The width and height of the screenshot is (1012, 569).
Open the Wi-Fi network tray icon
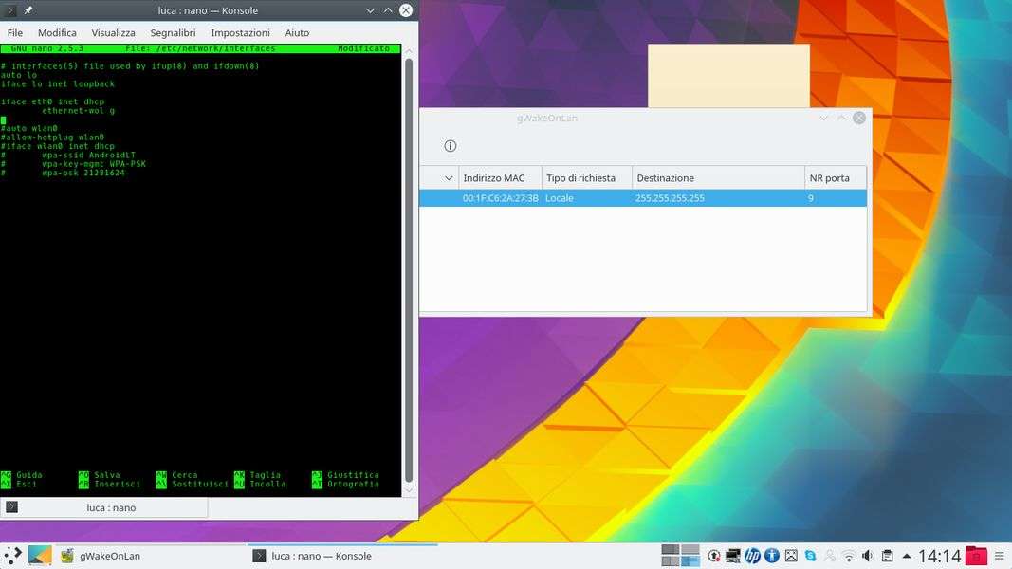coord(849,556)
